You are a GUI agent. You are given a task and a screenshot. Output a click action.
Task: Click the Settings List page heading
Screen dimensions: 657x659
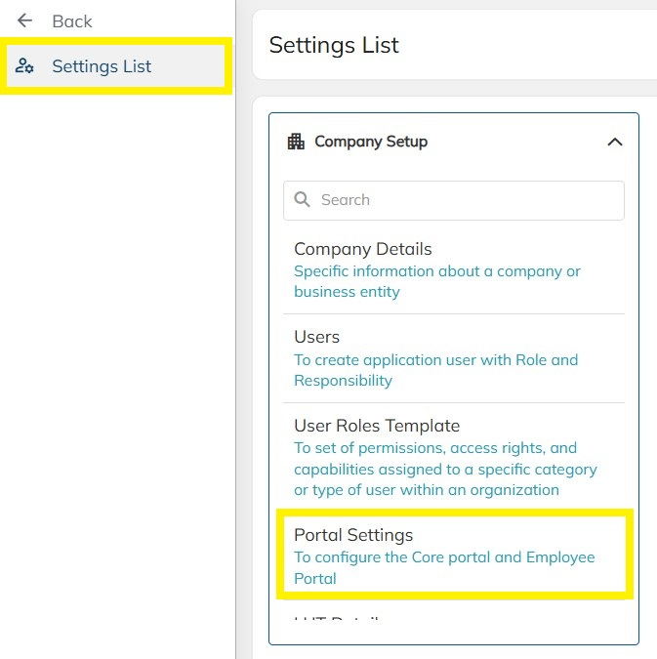pyautogui.click(x=334, y=45)
